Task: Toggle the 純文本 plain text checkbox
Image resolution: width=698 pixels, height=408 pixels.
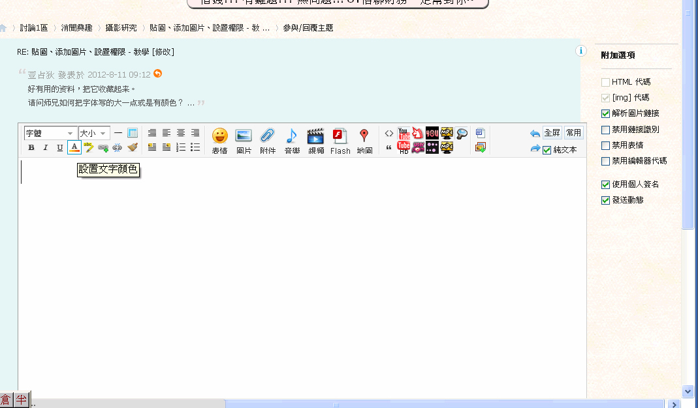Action: (x=547, y=150)
